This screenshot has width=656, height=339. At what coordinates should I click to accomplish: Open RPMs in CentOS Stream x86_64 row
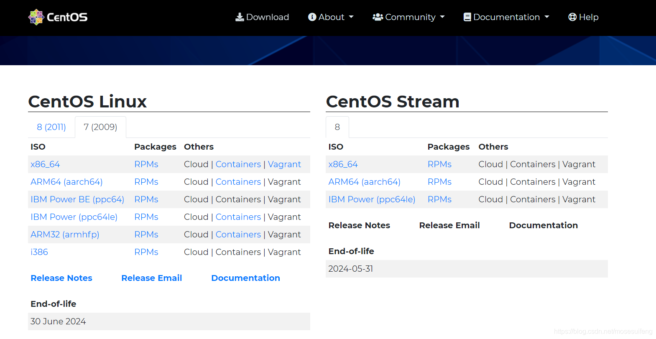440,164
